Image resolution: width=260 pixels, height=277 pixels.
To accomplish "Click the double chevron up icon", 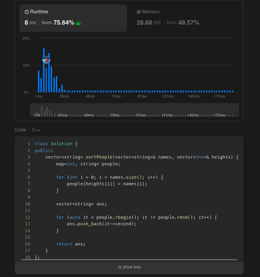I will pyautogui.click(x=120, y=267).
